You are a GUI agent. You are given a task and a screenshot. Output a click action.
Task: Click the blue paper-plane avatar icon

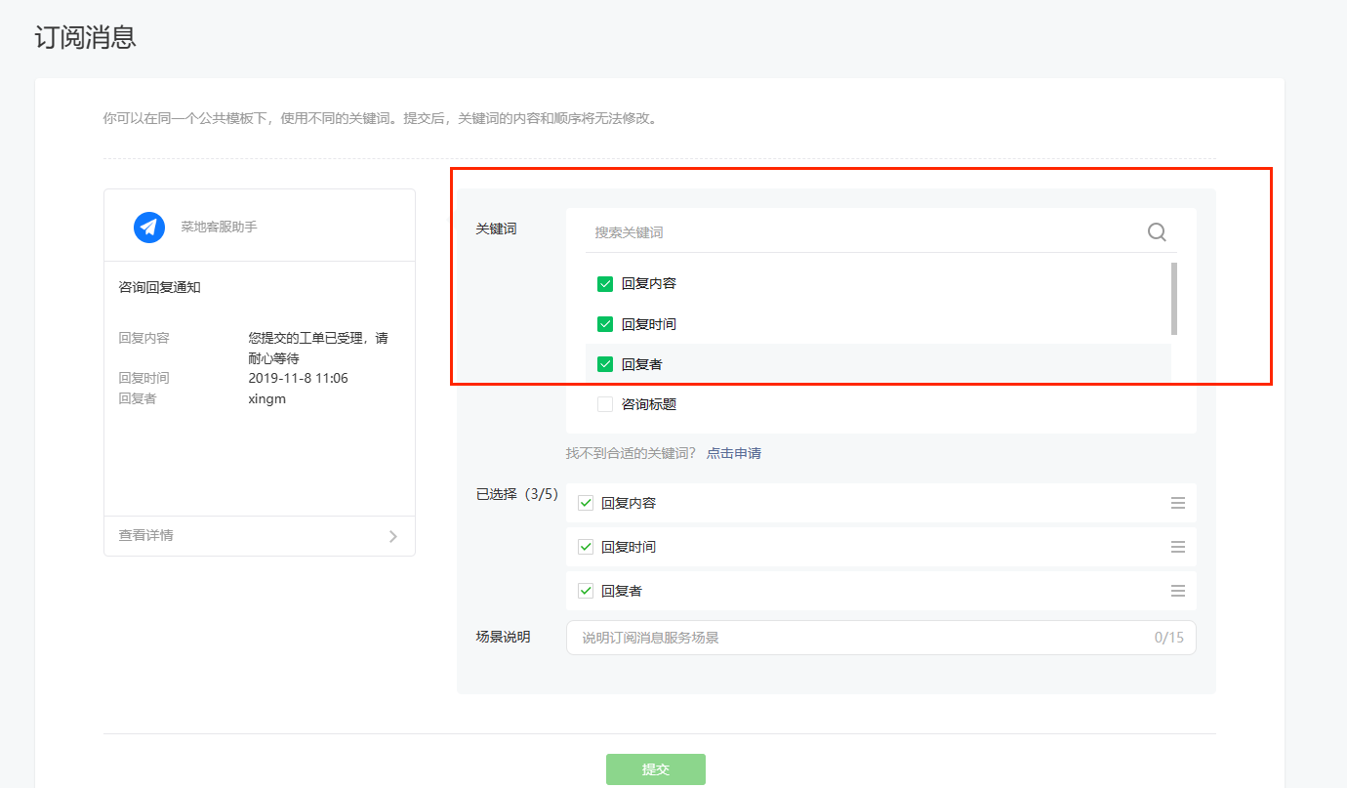[x=149, y=227]
